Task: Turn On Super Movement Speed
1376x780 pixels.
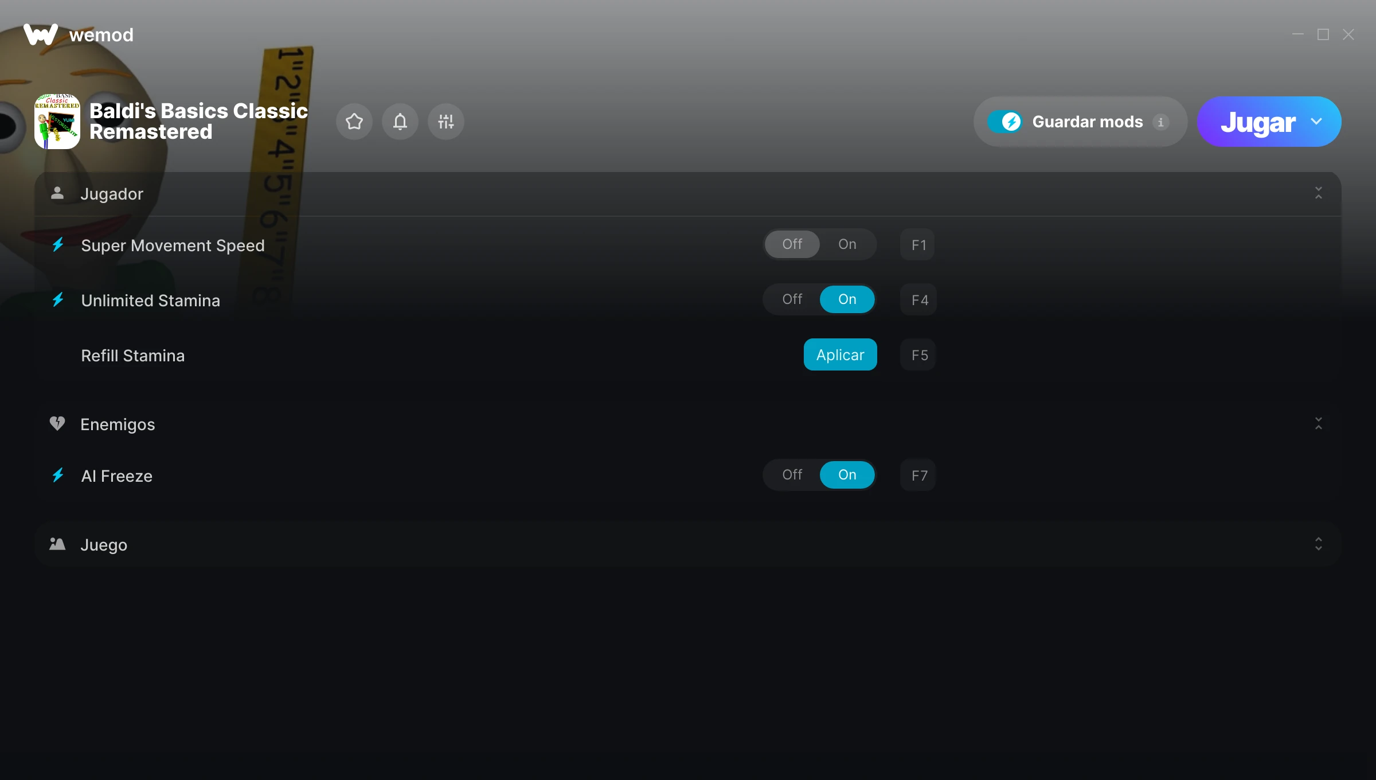Action: pyautogui.click(x=847, y=244)
